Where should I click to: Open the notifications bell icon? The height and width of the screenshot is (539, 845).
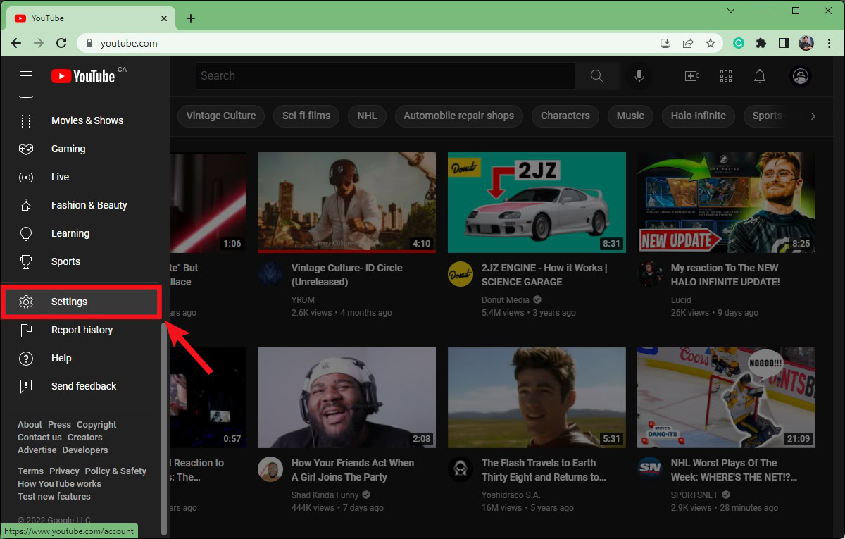coord(760,76)
